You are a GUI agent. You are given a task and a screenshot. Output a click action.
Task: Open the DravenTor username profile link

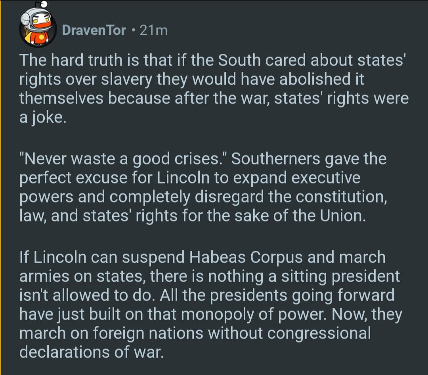(x=94, y=30)
